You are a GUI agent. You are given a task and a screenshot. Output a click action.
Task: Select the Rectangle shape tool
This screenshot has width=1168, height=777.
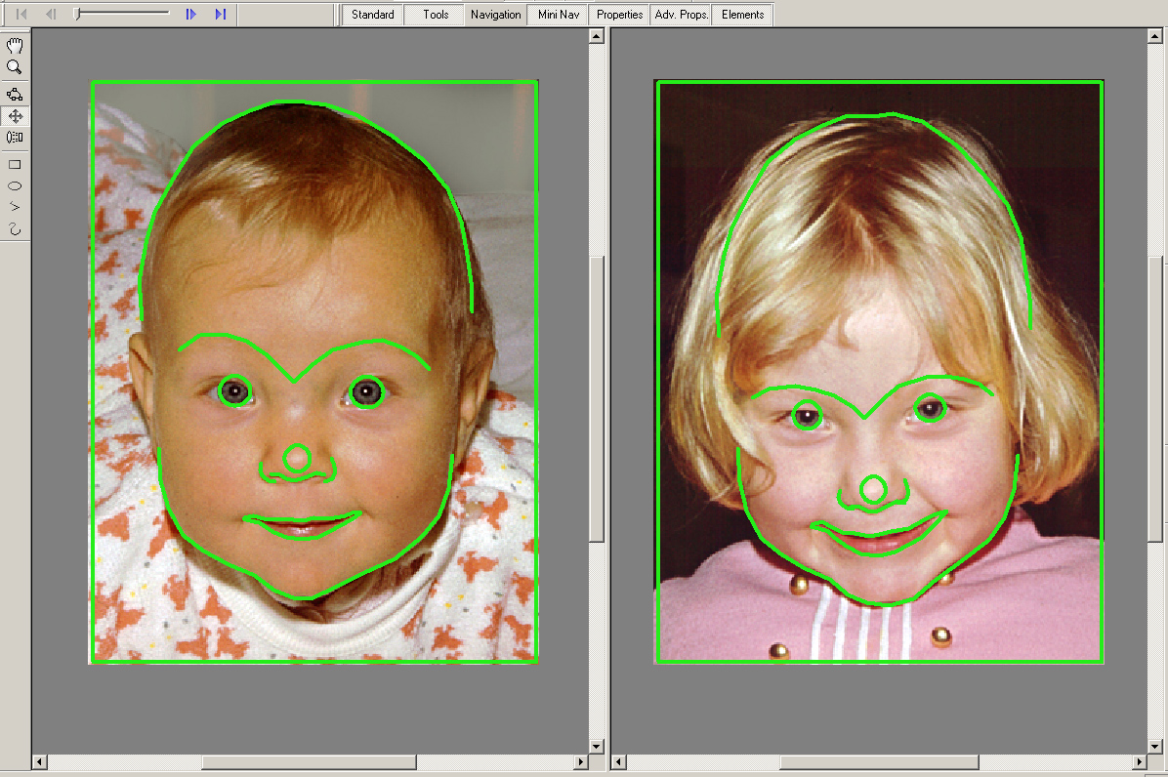pos(15,165)
